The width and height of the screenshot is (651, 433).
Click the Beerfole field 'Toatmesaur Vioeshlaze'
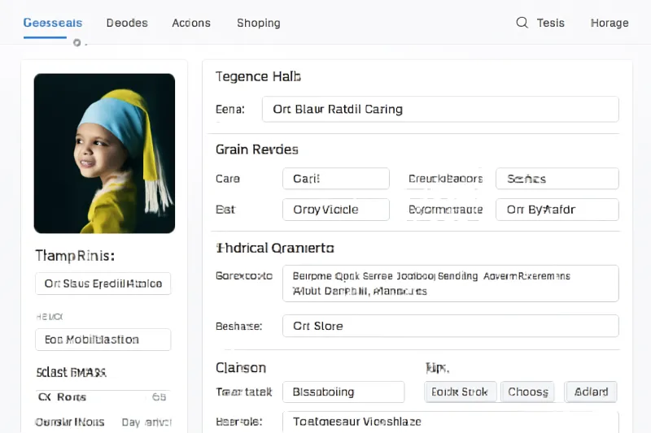click(451, 422)
